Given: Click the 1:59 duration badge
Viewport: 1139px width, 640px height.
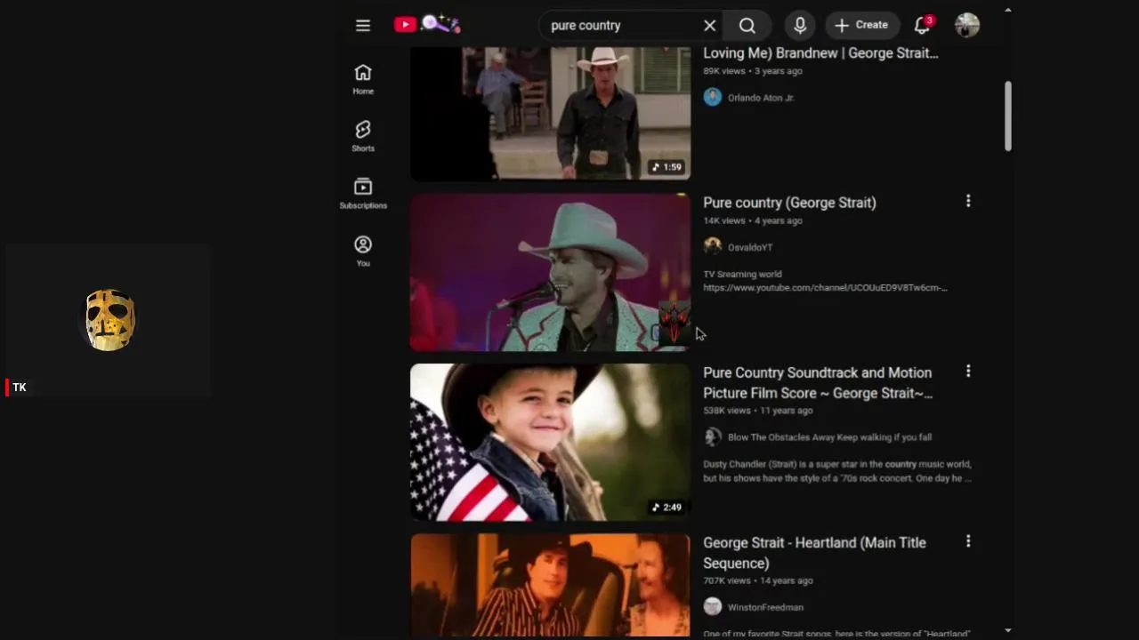Looking at the screenshot, I should (666, 167).
